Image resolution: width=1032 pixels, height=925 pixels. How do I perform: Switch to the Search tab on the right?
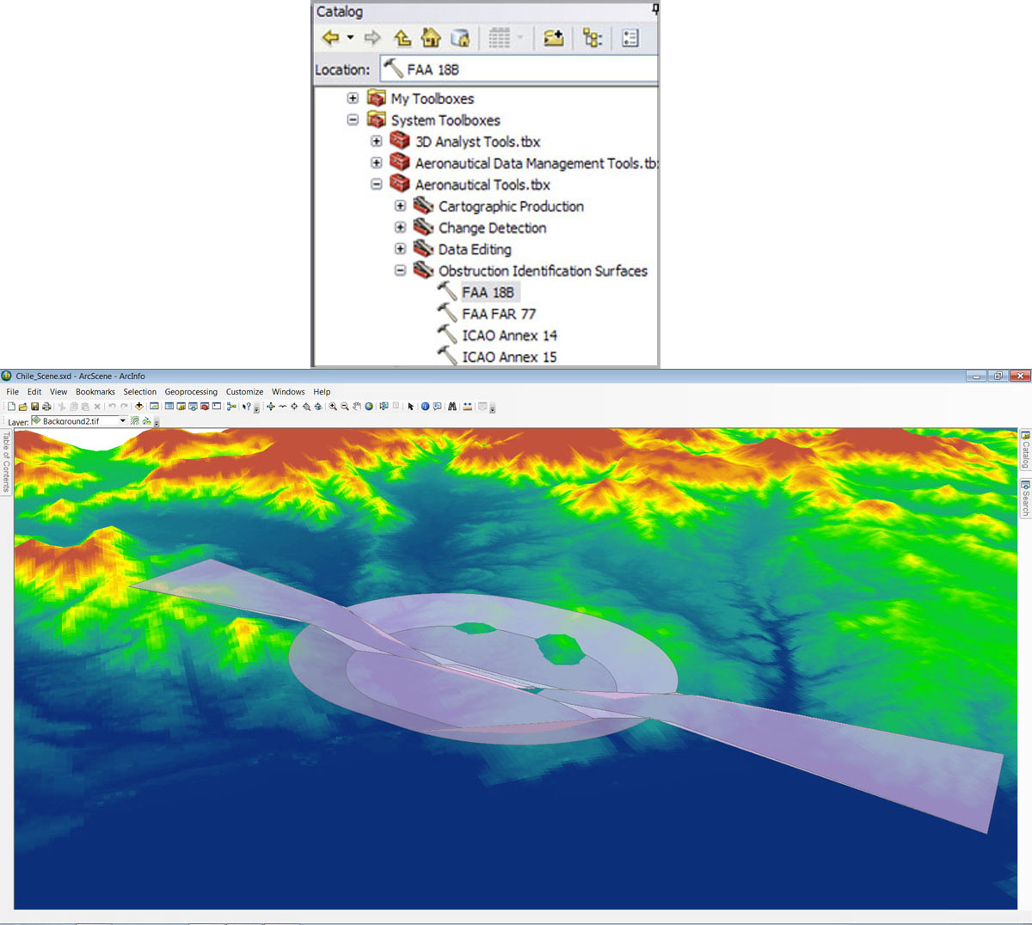point(1023,497)
